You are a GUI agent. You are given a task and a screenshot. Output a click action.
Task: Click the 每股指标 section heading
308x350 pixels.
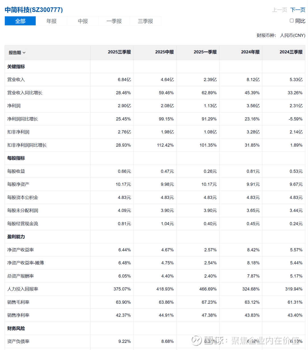[x=16, y=158]
